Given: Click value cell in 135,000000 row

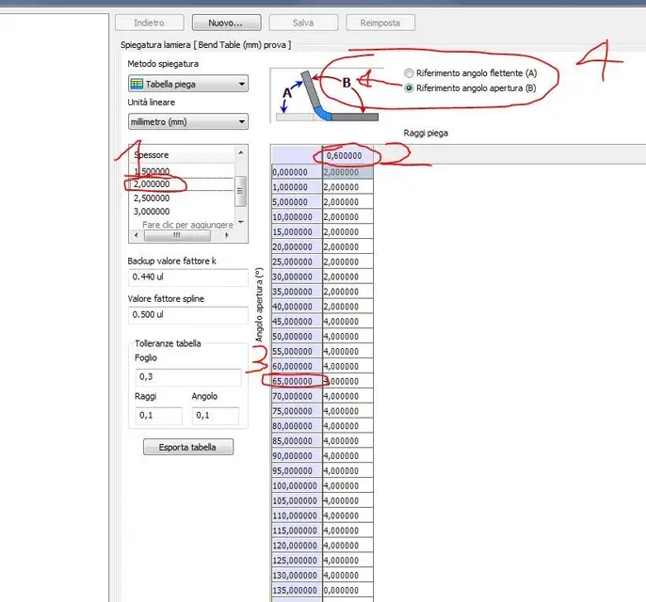Looking at the screenshot, I should (x=347, y=590).
